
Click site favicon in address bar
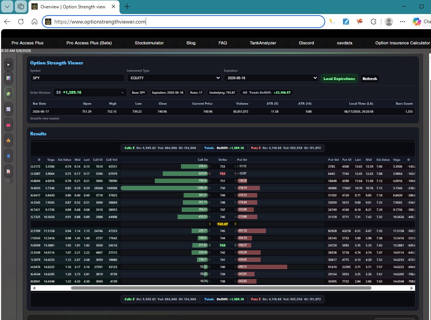48,22
